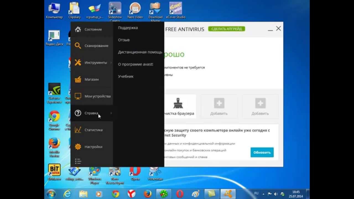Image resolution: width=354 pixels, height=199 pixels.
Task: Click the RU language indicator
Action: (256, 193)
